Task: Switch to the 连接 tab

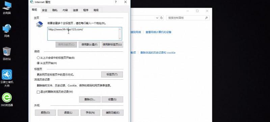Action: 75,10
